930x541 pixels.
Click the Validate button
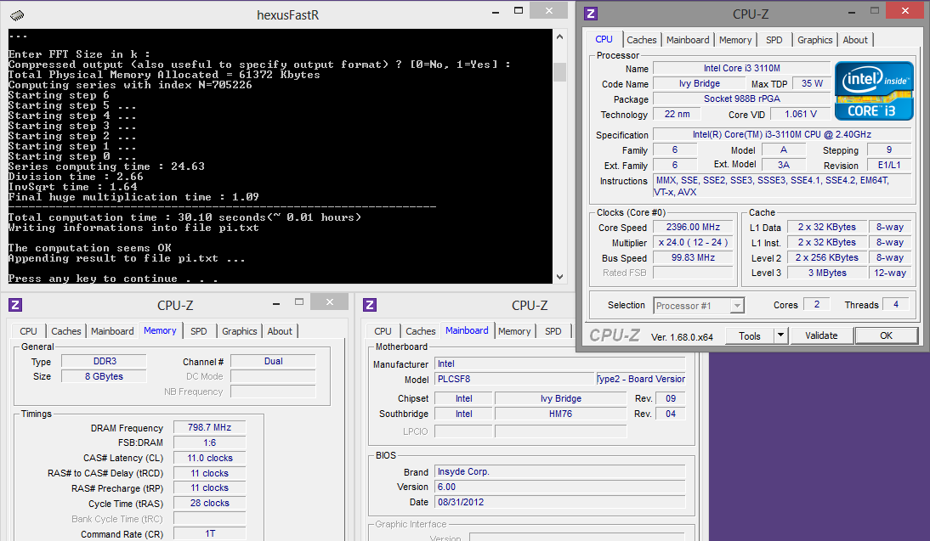[821, 335]
